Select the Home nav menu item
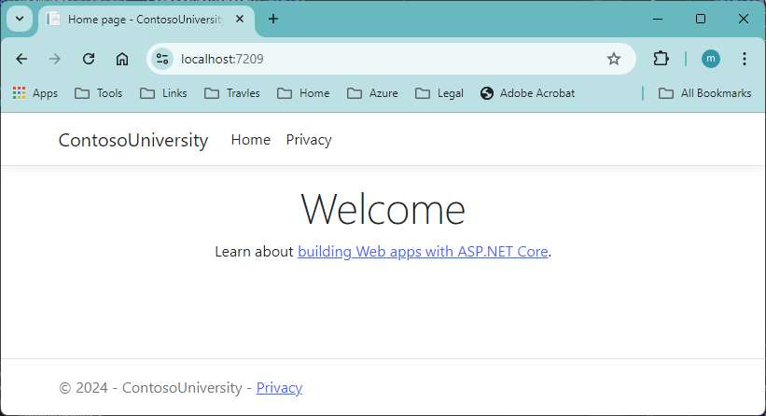The height and width of the screenshot is (416, 766). pos(251,140)
